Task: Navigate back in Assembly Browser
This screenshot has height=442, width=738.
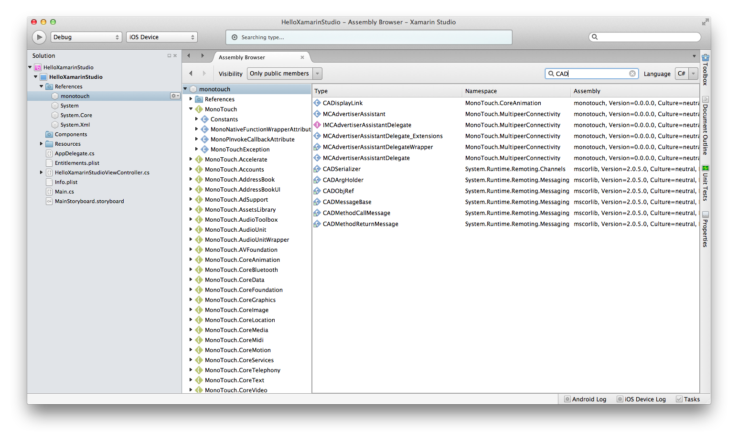Action: click(x=191, y=74)
